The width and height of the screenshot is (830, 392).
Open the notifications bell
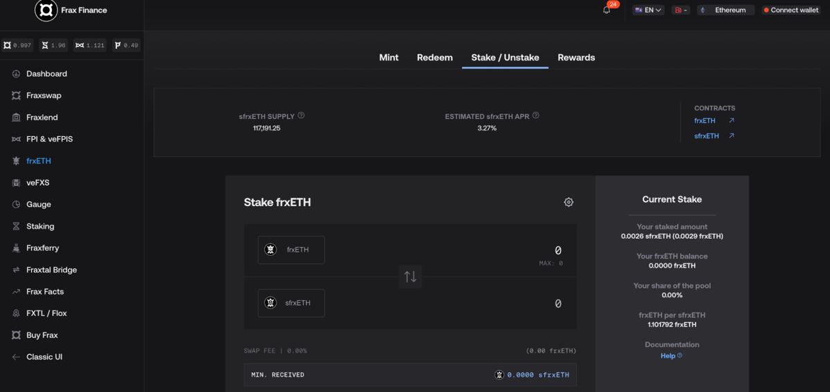tap(607, 10)
